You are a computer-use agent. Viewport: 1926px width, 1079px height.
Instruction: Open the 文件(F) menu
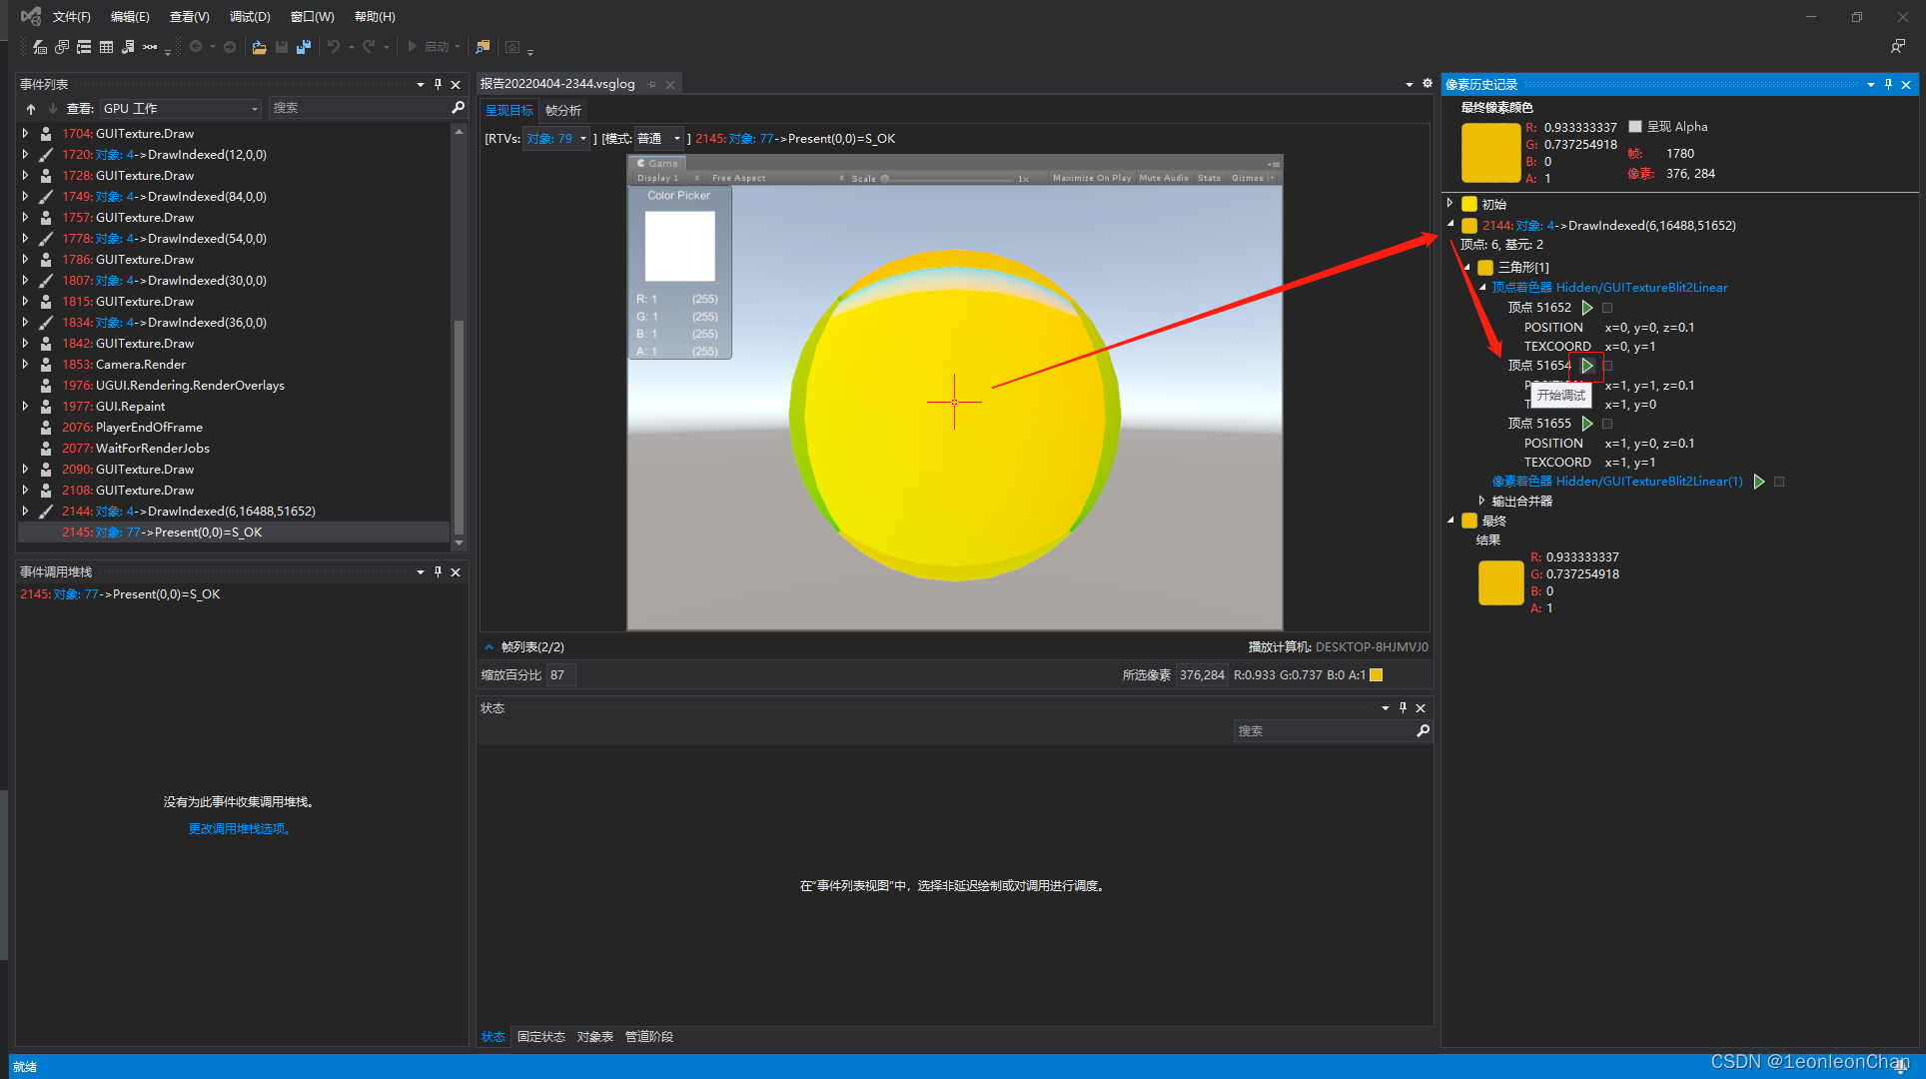[72, 17]
